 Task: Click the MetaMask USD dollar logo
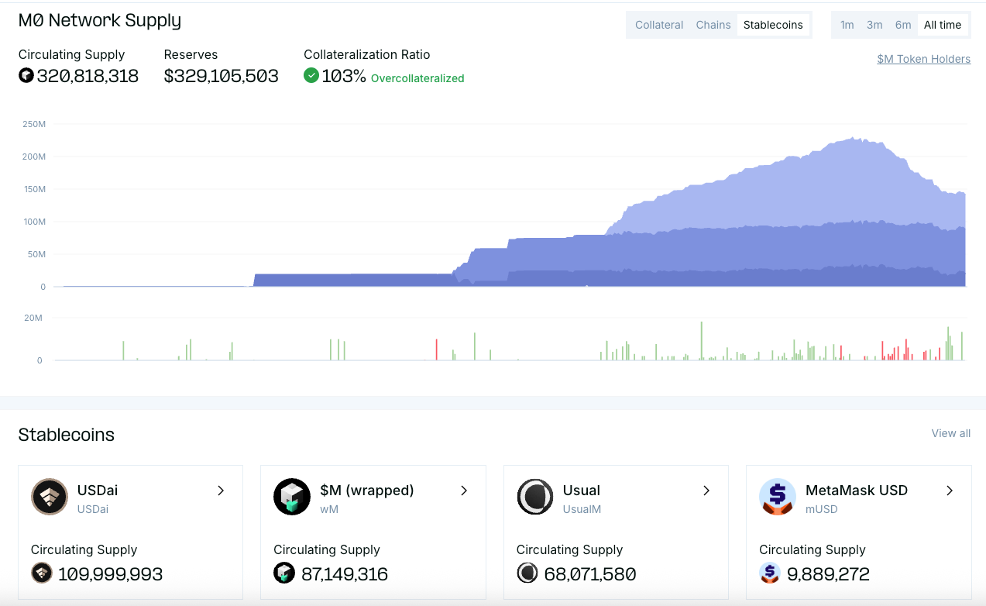(778, 497)
